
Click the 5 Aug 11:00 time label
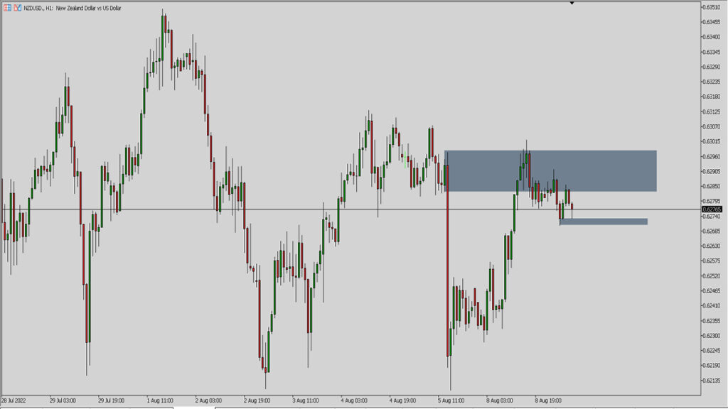pyautogui.click(x=451, y=400)
